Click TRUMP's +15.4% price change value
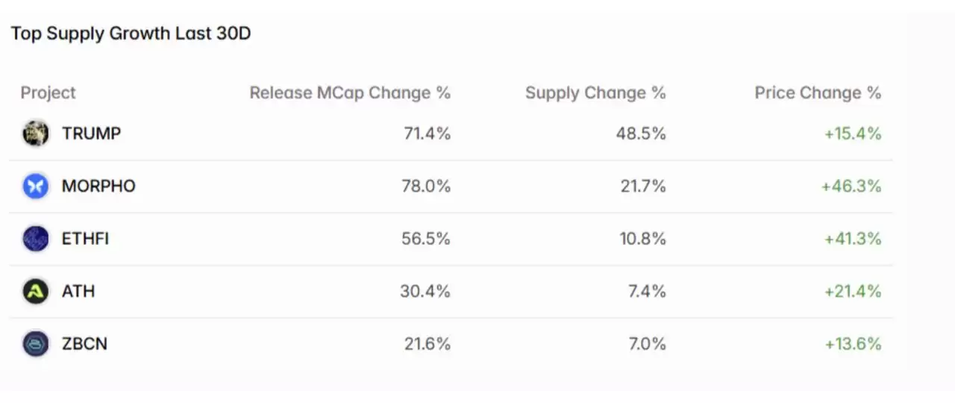 pyautogui.click(x=853, y=134)
